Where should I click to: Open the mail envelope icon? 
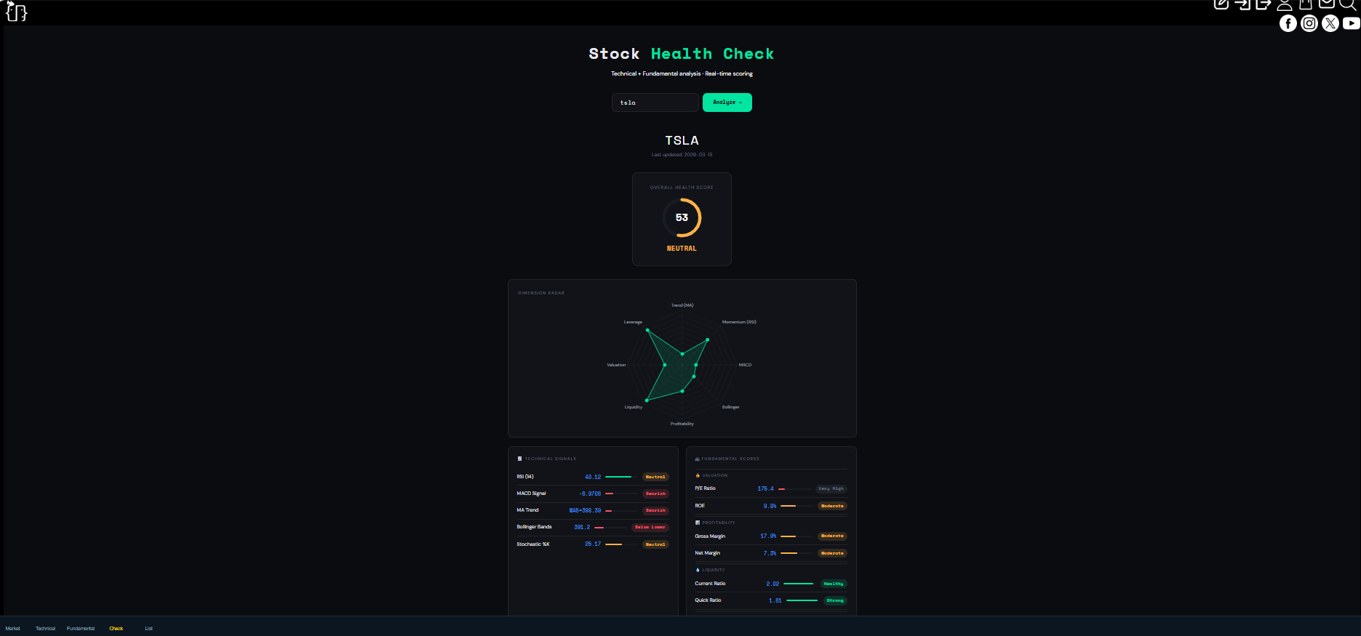click(1327, 4)
